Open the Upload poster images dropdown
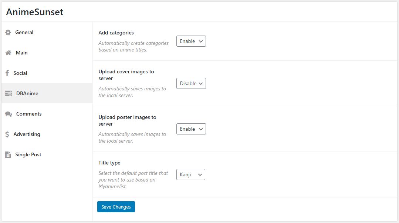Image resolution: width=399 pixels, height=223 pixels. click(x=191, y=129)
